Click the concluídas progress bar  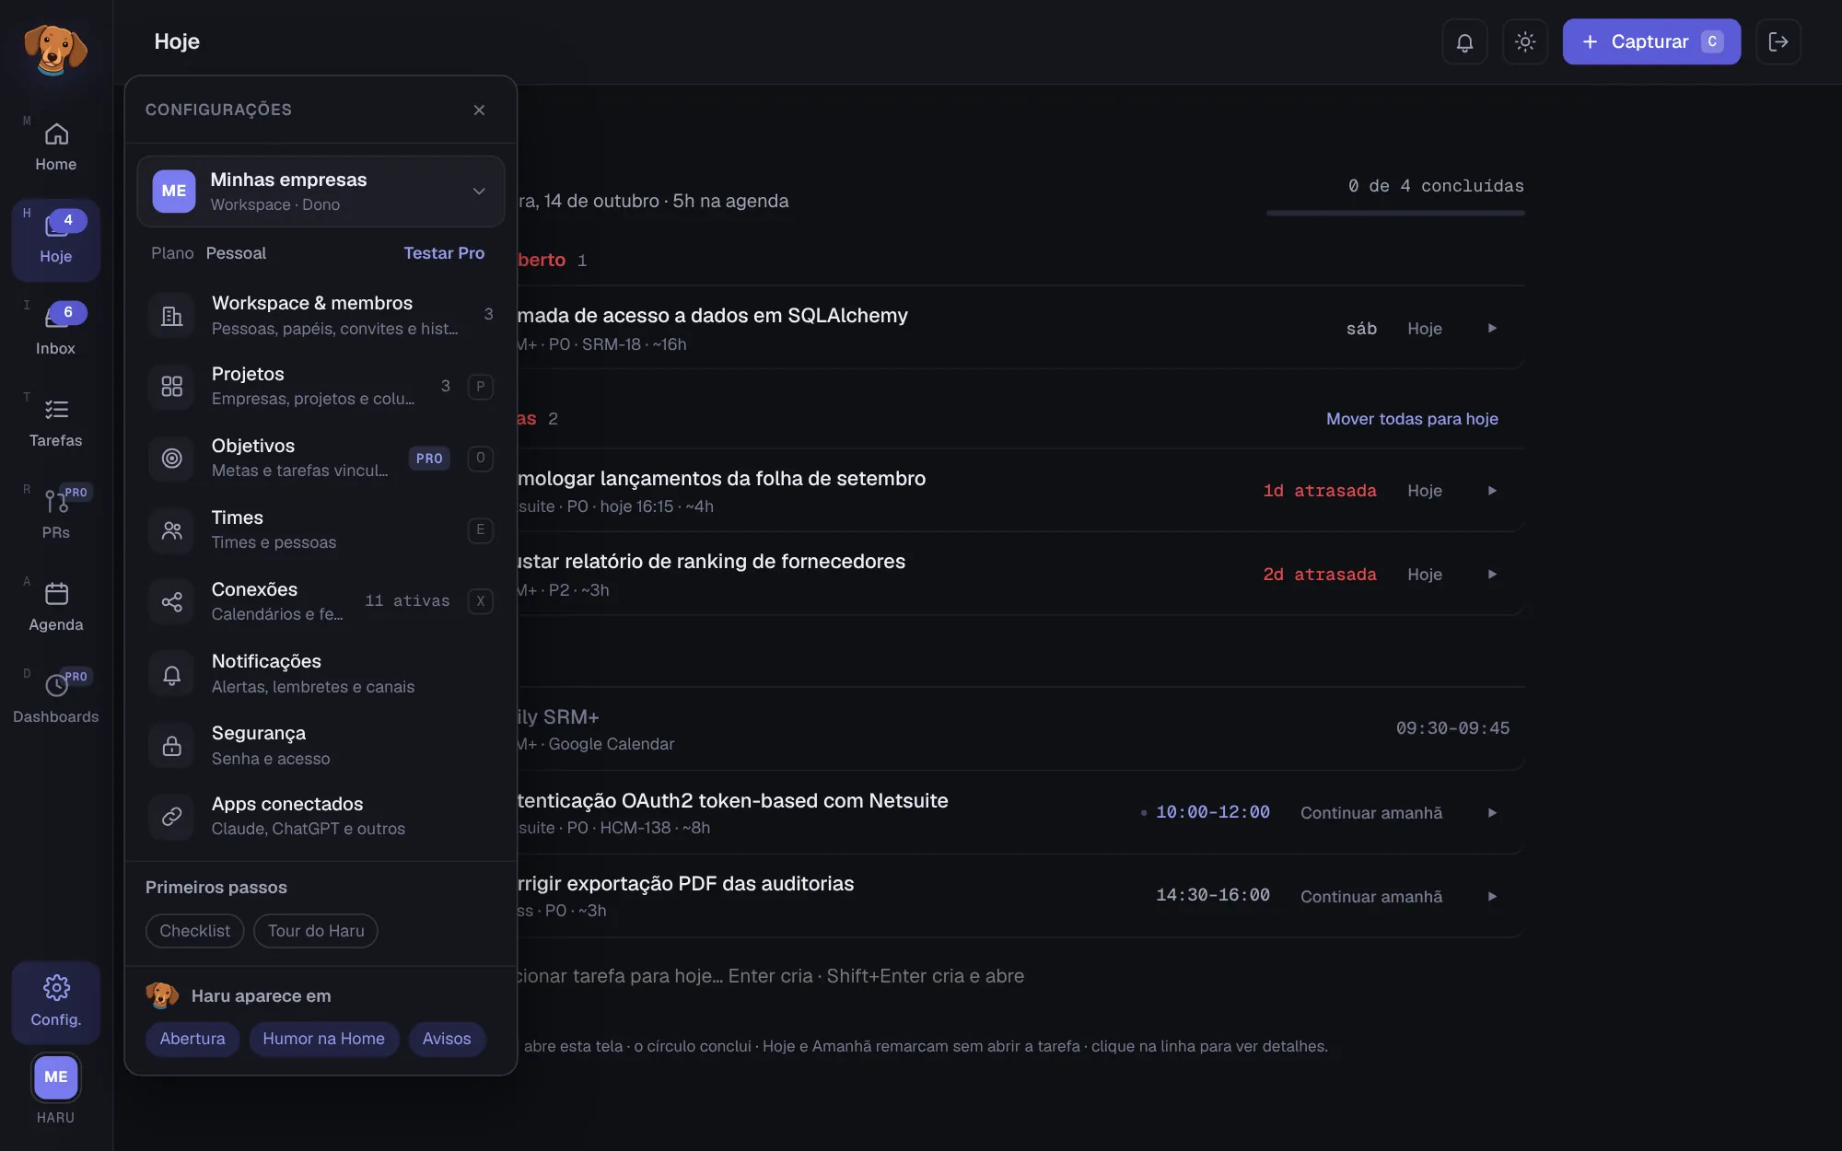pos(1395,213)
